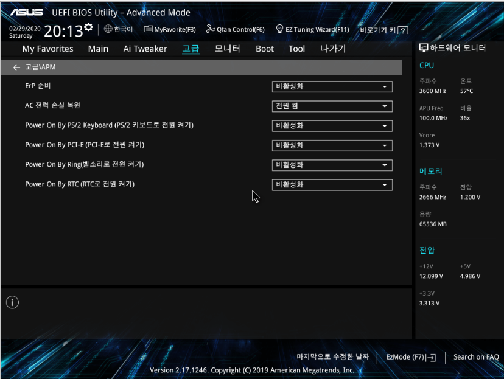
Task: Switch to My Favorites tab
Action: (47, 49)
